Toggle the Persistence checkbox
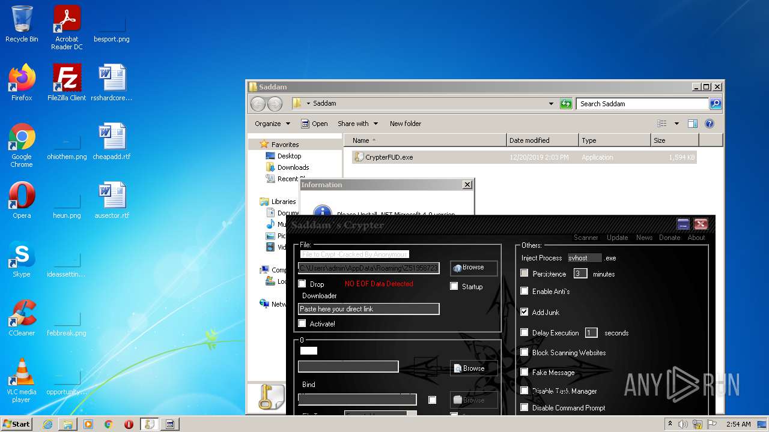Screen dimensions: 769x432 [x=524, y=273]
